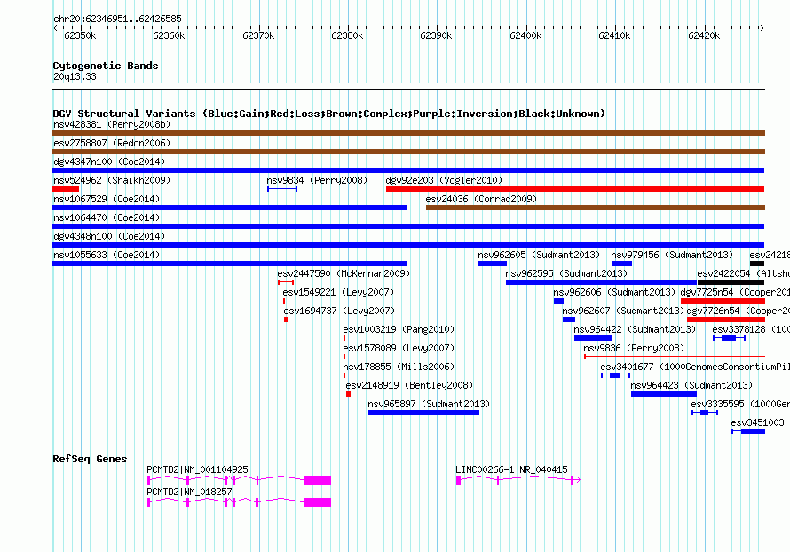Screen dimensions: 790x552
Task: Select esv24036 (Conrad2009) brown bar
Action: pos(596,208)
